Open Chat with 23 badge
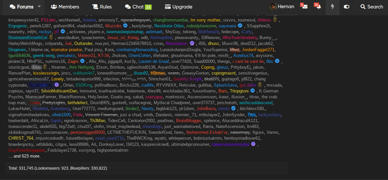 point(138,7)
